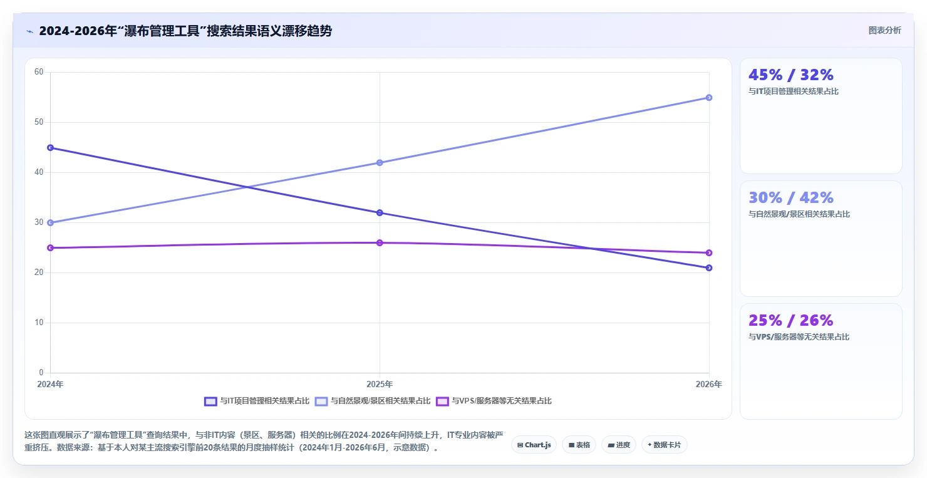Viewport: 927px width, 478px height.
Task: Click the 自然景观 line's 2024 data point at 30
Action: click(x=50, y=223)
